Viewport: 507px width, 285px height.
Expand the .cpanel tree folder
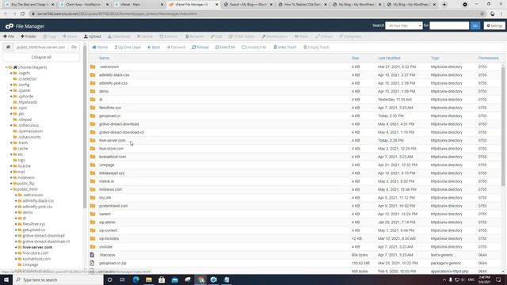(x=11, y=91)
